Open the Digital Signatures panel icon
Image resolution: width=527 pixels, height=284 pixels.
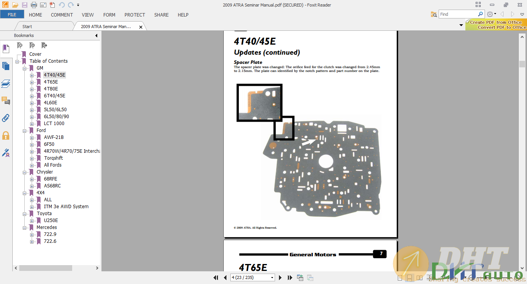[x=6, y=153]
